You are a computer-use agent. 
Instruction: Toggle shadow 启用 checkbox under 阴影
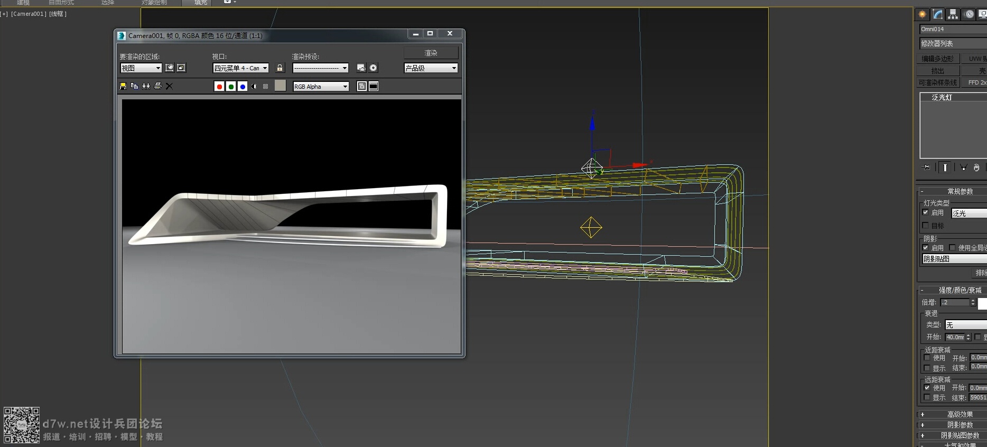pyautogui.click(x=925, y=248)
